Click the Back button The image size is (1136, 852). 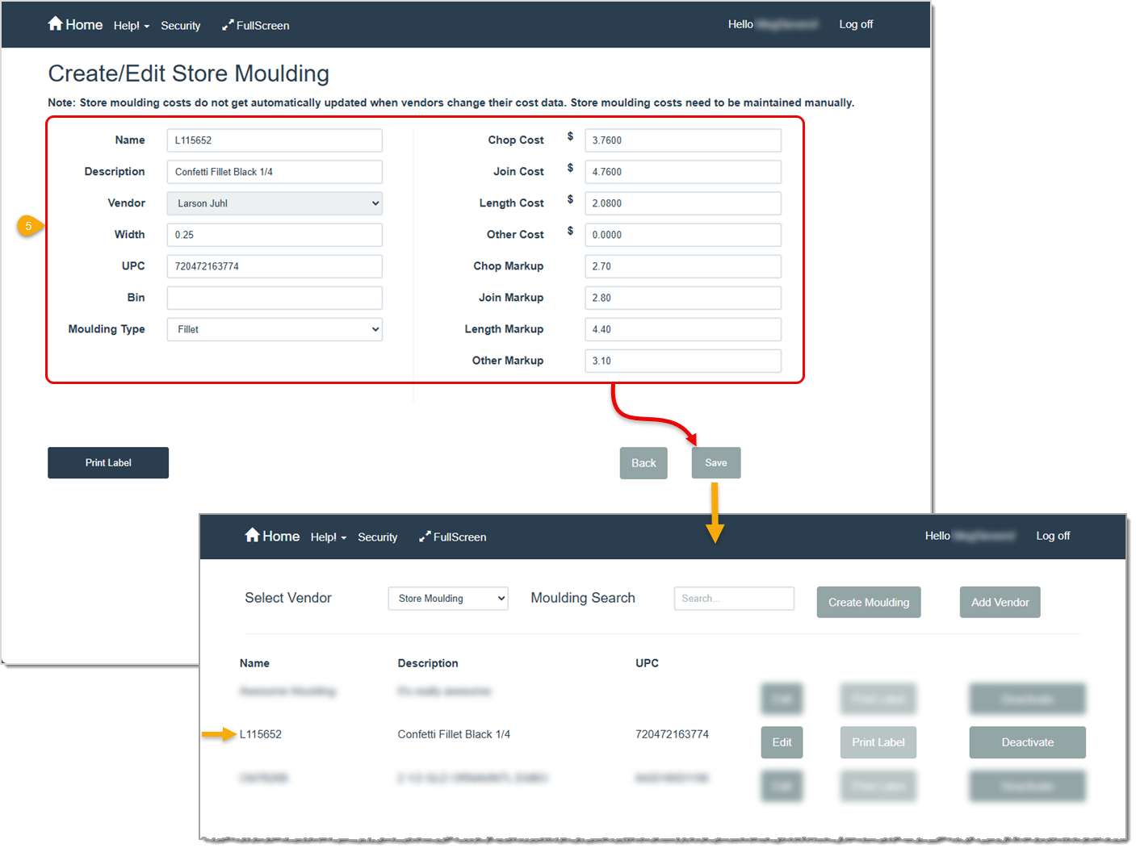point(643,462)
